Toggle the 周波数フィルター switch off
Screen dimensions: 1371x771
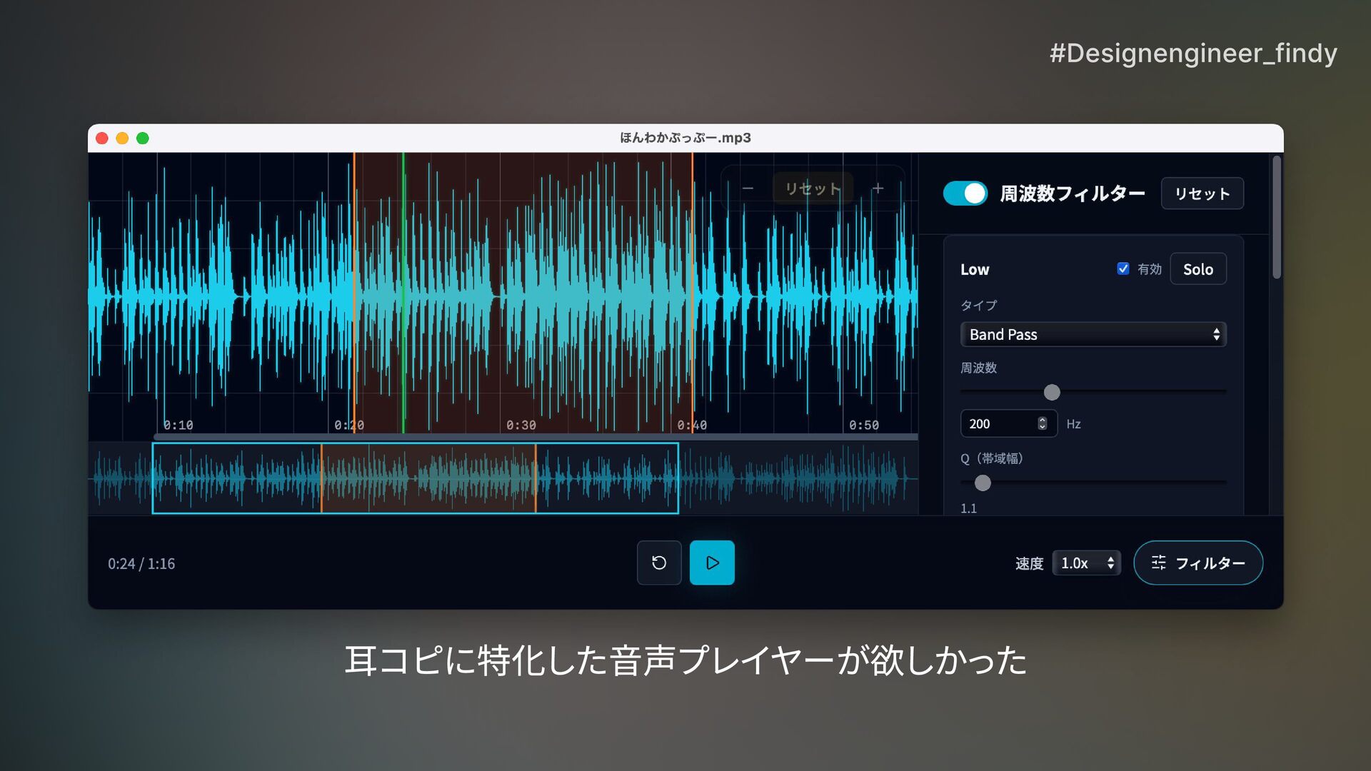coord(965,193)
